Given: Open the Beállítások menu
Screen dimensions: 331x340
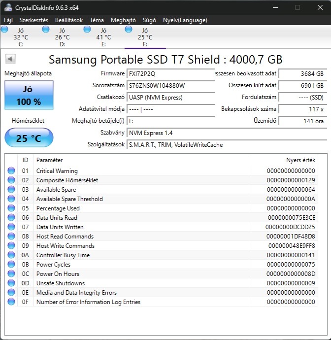Looking at the screenshot, I should pyautogui.click(x=69, y=20).
